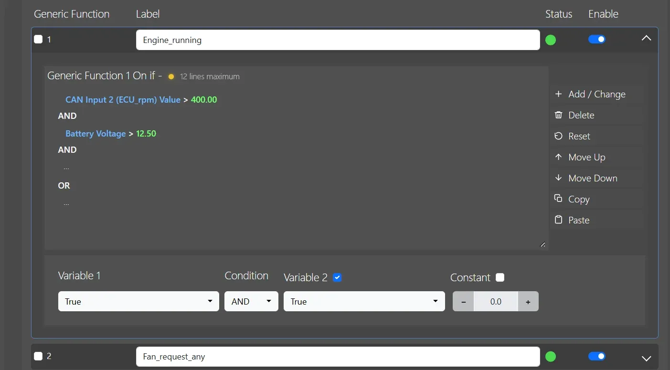The image size is (670, 370).
Task: Disable the Fan_request_any enable switch
Action: point(597,356)
